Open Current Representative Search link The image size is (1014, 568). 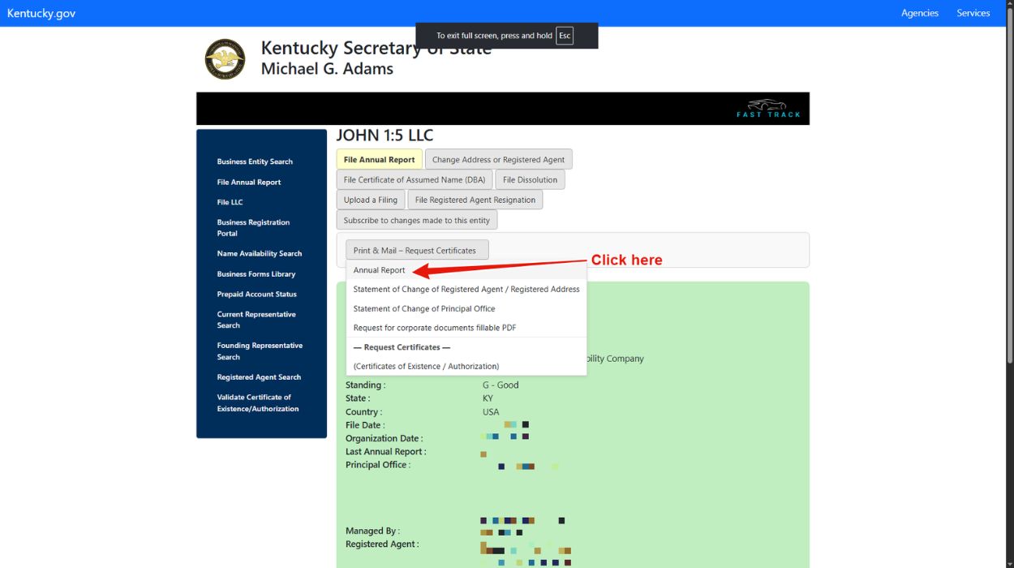(x=256, y=320)
